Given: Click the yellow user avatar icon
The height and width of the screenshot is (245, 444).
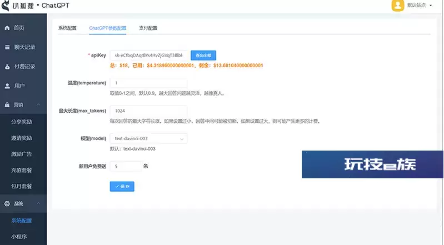Looking at the screenshot, I should (397, 5).
